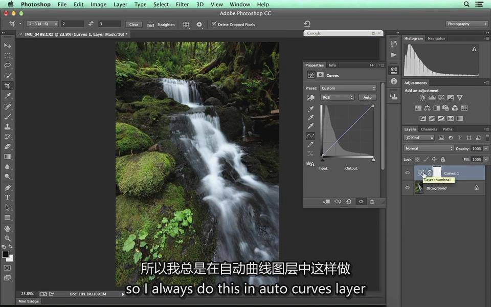Uncheck Delete Cropped Pixels checkbox
The image size is (491, 307).
pyautogui.click(x=214, y=24)
